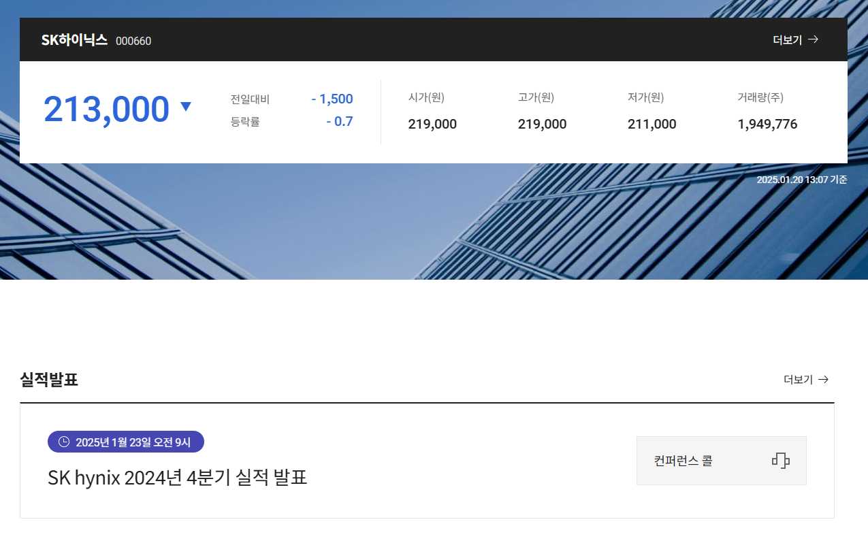Click the 실적발표 section heading
The image size is (868, 541).
click(x=49, y=380)
